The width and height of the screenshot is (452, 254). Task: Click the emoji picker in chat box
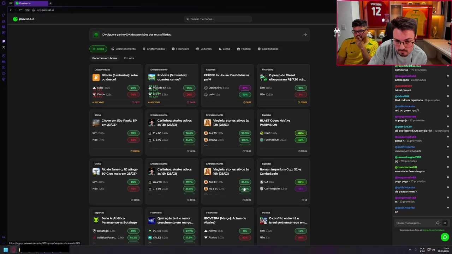point(438,223)
